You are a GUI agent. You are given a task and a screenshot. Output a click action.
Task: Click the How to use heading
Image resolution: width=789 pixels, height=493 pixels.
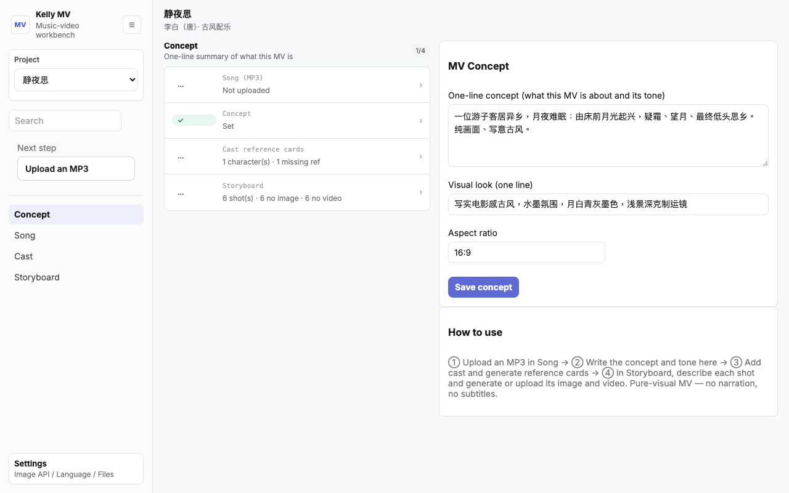coord(475,332)
